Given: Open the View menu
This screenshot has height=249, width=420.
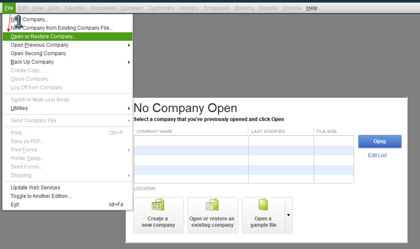Looking at the screenshot, I should [x=38, y=8].
